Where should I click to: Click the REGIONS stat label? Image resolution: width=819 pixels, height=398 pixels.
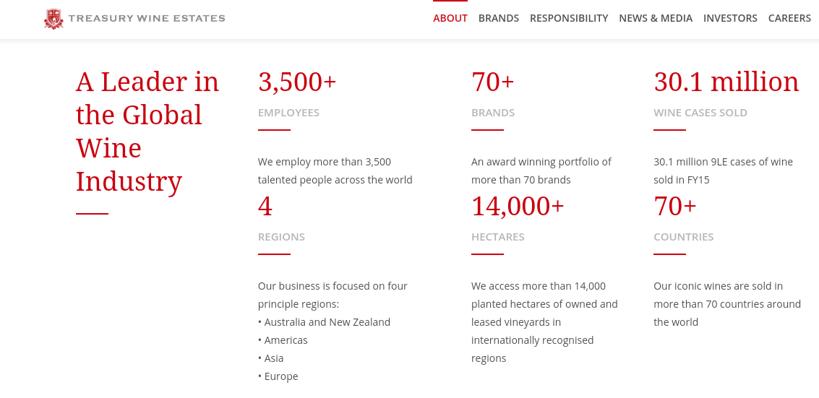281,237
